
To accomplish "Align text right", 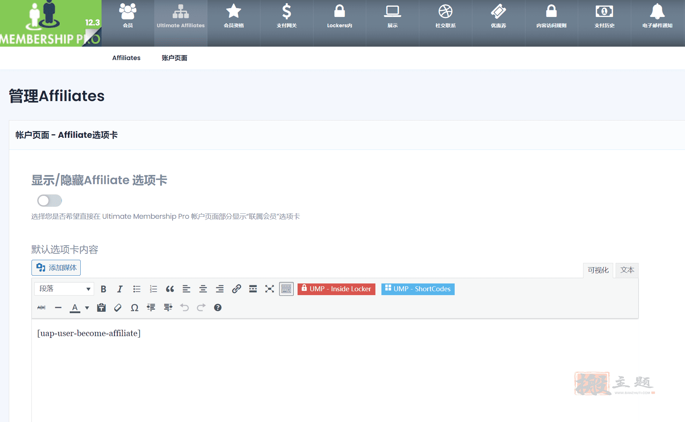I will [x=220, y=289].
